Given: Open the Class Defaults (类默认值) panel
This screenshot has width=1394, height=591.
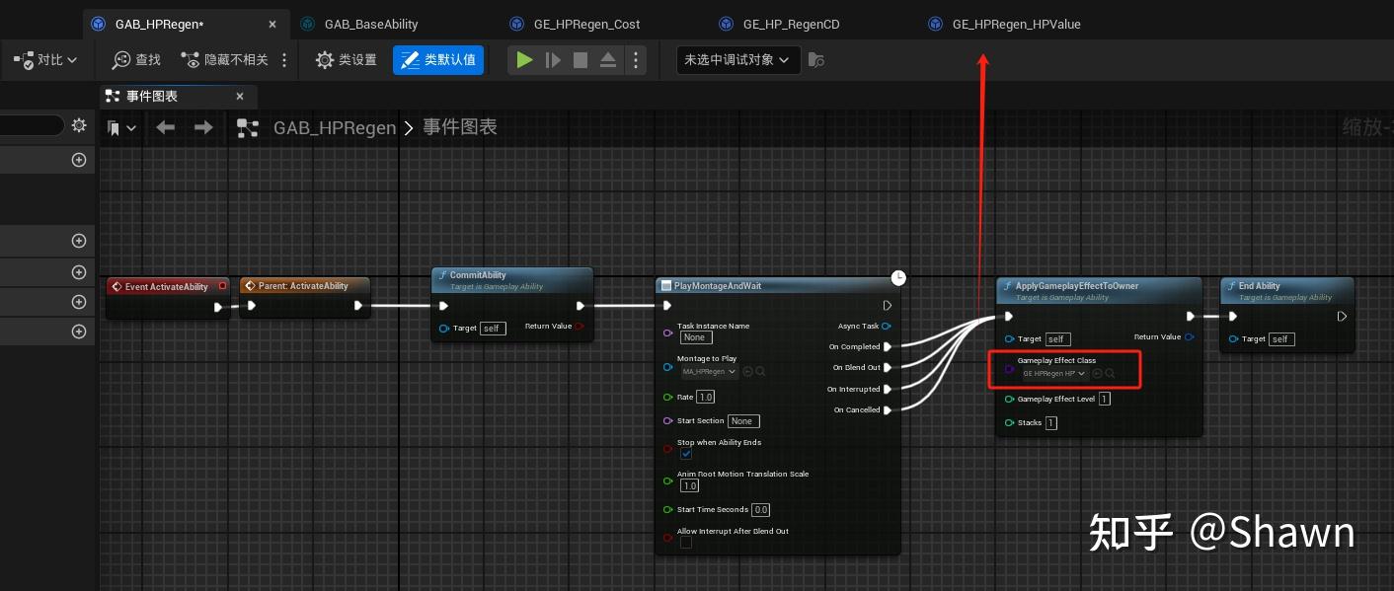Looking at the screenshot, I should (438, 59).
